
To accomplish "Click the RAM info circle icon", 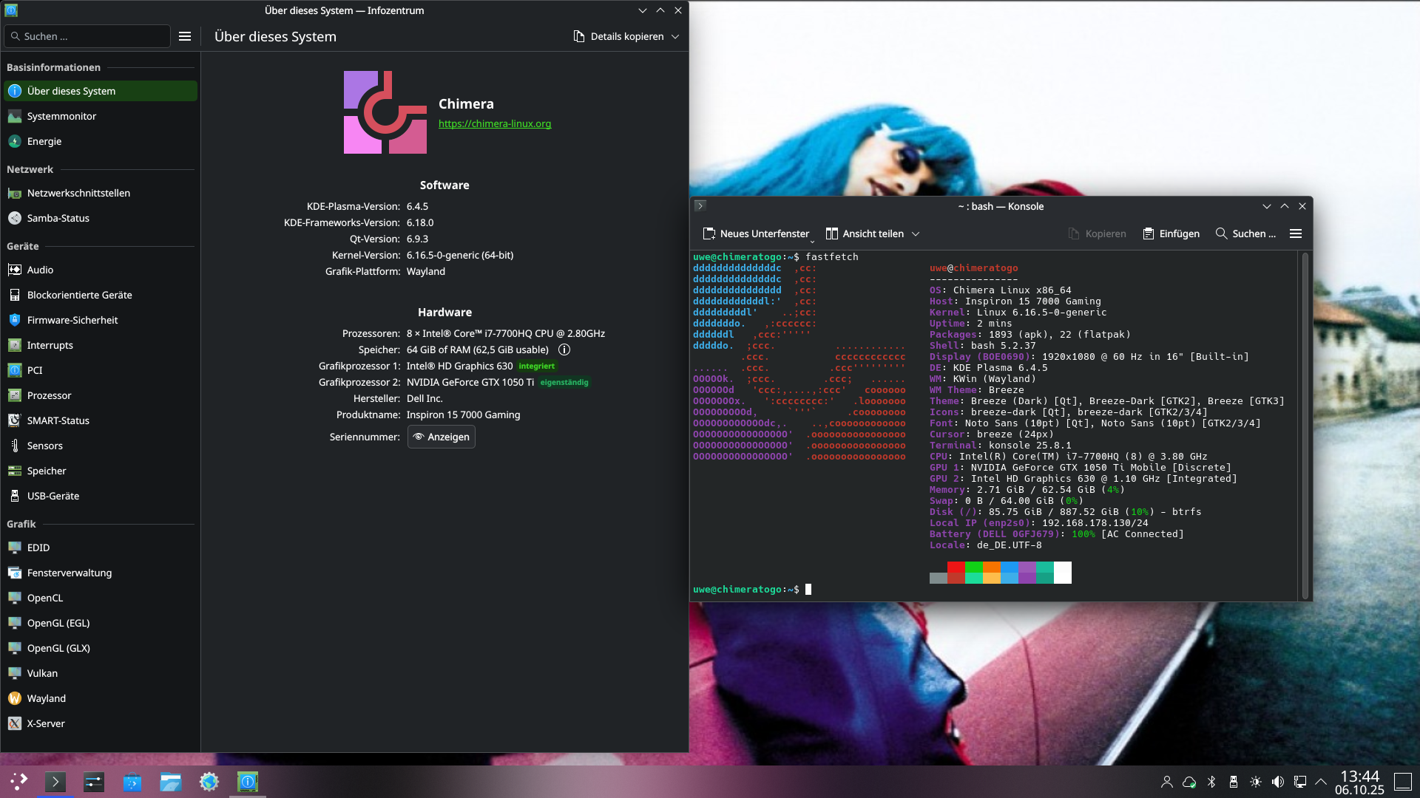I will pos(564,349).
